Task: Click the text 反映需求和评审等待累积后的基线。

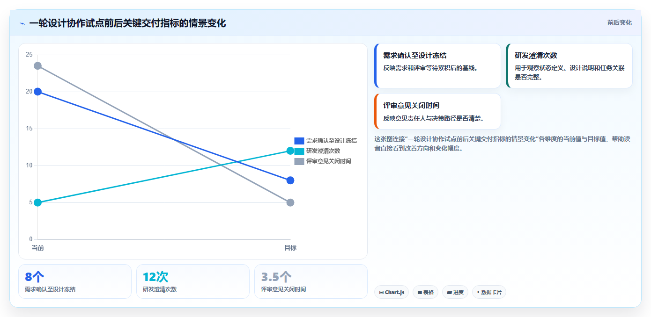Action: coord(430,68)
